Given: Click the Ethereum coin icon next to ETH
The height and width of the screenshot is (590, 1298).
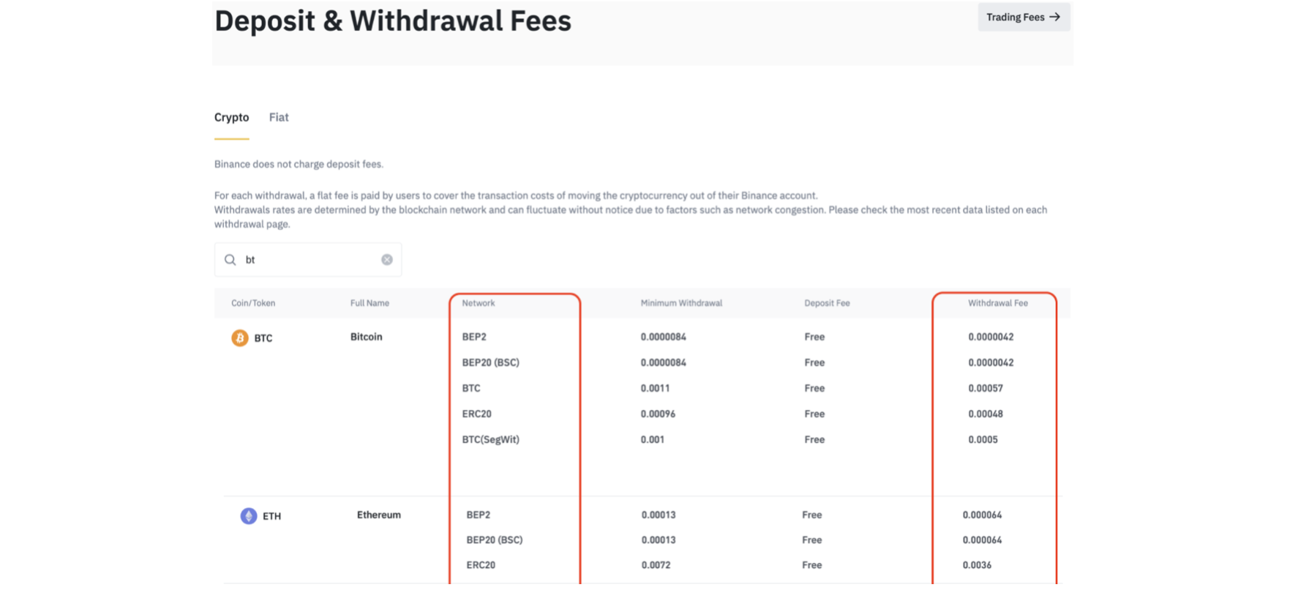Looking at the screenshot, I should (x=248, y=515).
